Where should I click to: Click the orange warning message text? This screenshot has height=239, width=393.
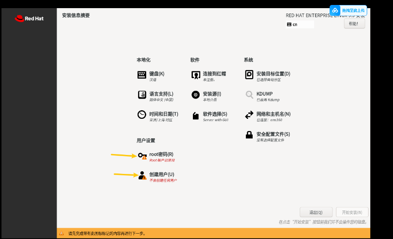point(107,234)
